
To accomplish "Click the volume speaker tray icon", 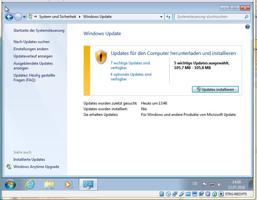I will [x=220, y=185].
